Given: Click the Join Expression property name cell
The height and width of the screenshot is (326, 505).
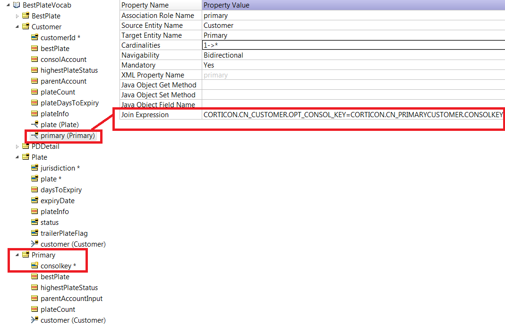Looking at the screenshot, I should pos(161,115).
